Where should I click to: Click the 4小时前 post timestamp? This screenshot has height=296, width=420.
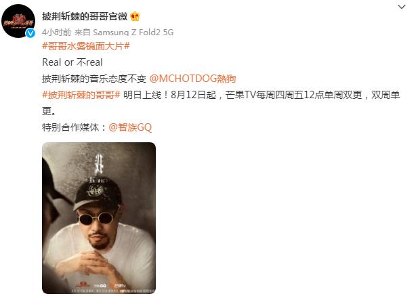point(56,32)
